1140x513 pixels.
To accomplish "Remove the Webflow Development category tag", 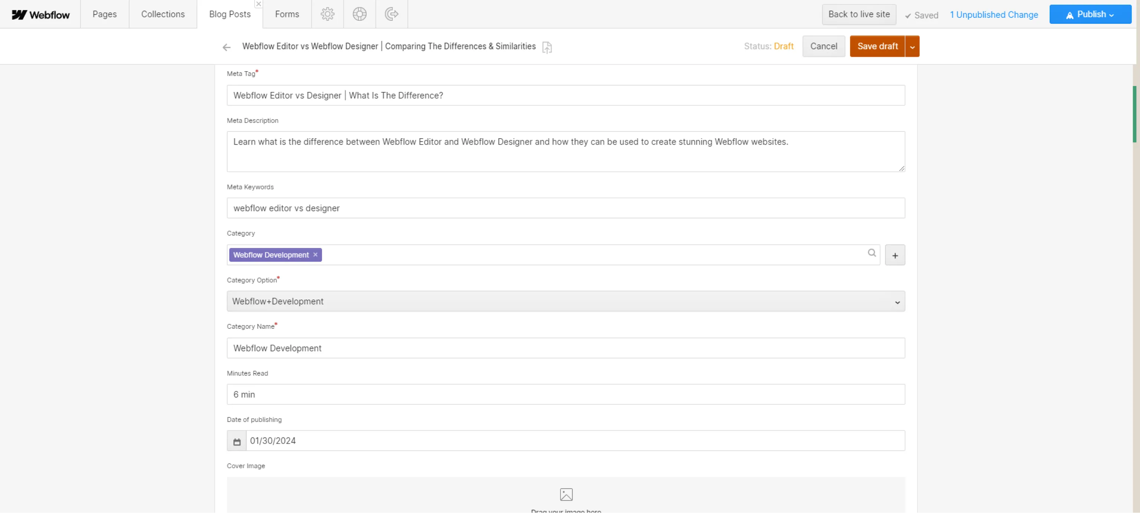I will 315,255.
